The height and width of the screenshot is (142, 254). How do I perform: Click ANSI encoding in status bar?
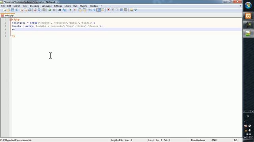tap(214, 140)
